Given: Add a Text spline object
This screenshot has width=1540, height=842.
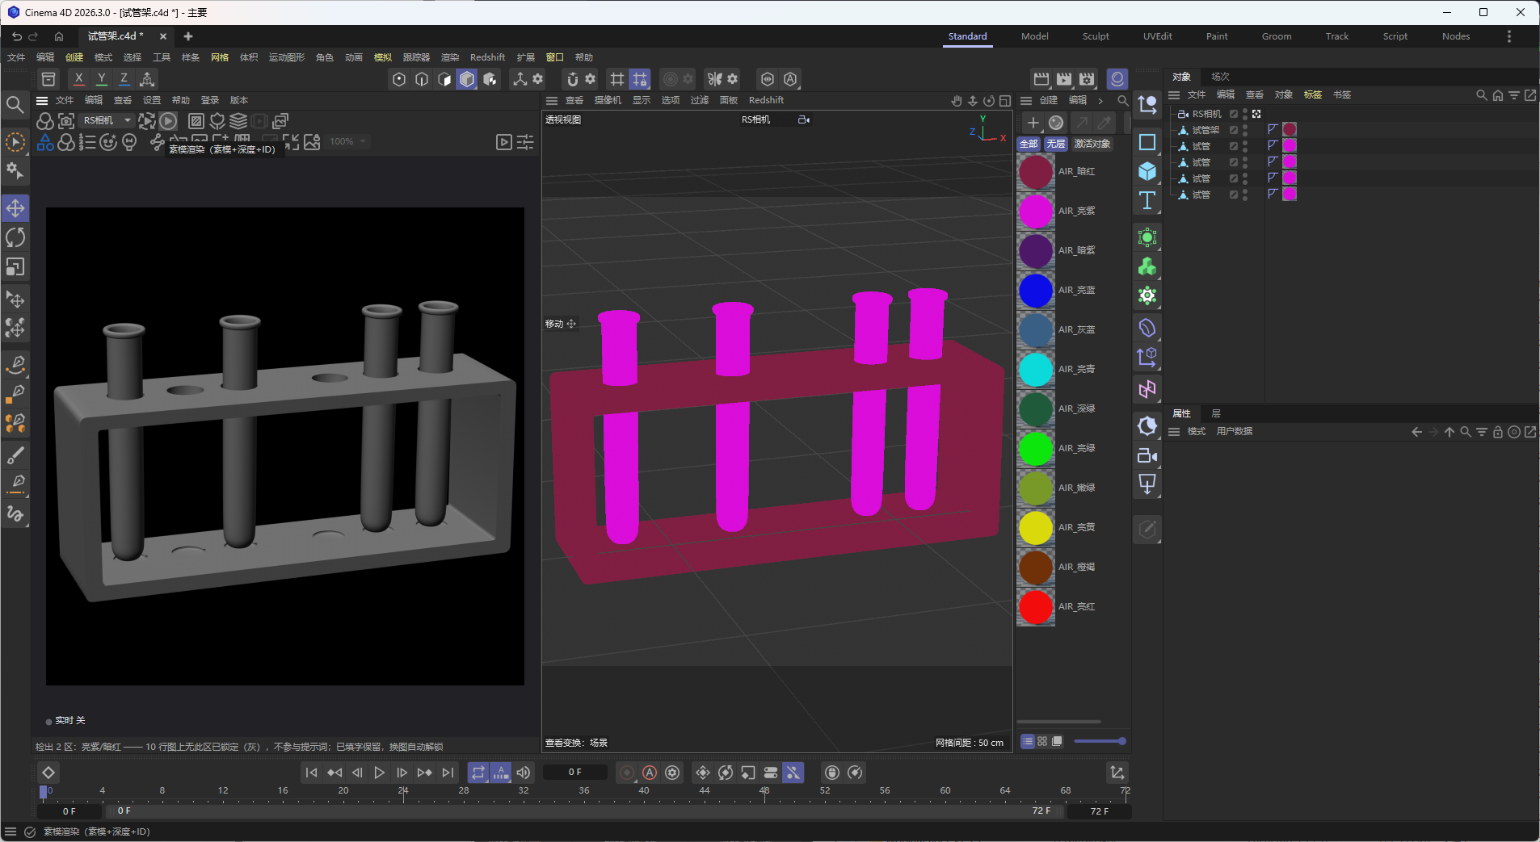Looking at the screenshot, I should pyautogui.click(x=1147, y=200).
